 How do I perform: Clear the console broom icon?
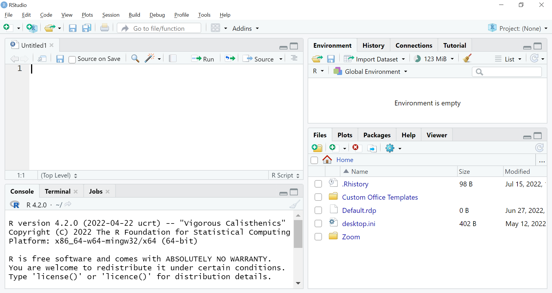coord(295,204)
